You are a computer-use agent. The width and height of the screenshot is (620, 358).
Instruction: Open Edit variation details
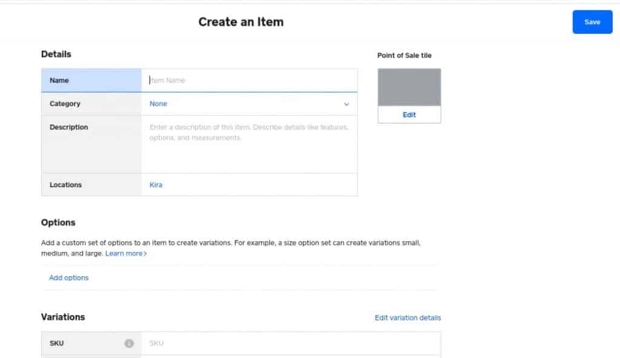(407, 317)
